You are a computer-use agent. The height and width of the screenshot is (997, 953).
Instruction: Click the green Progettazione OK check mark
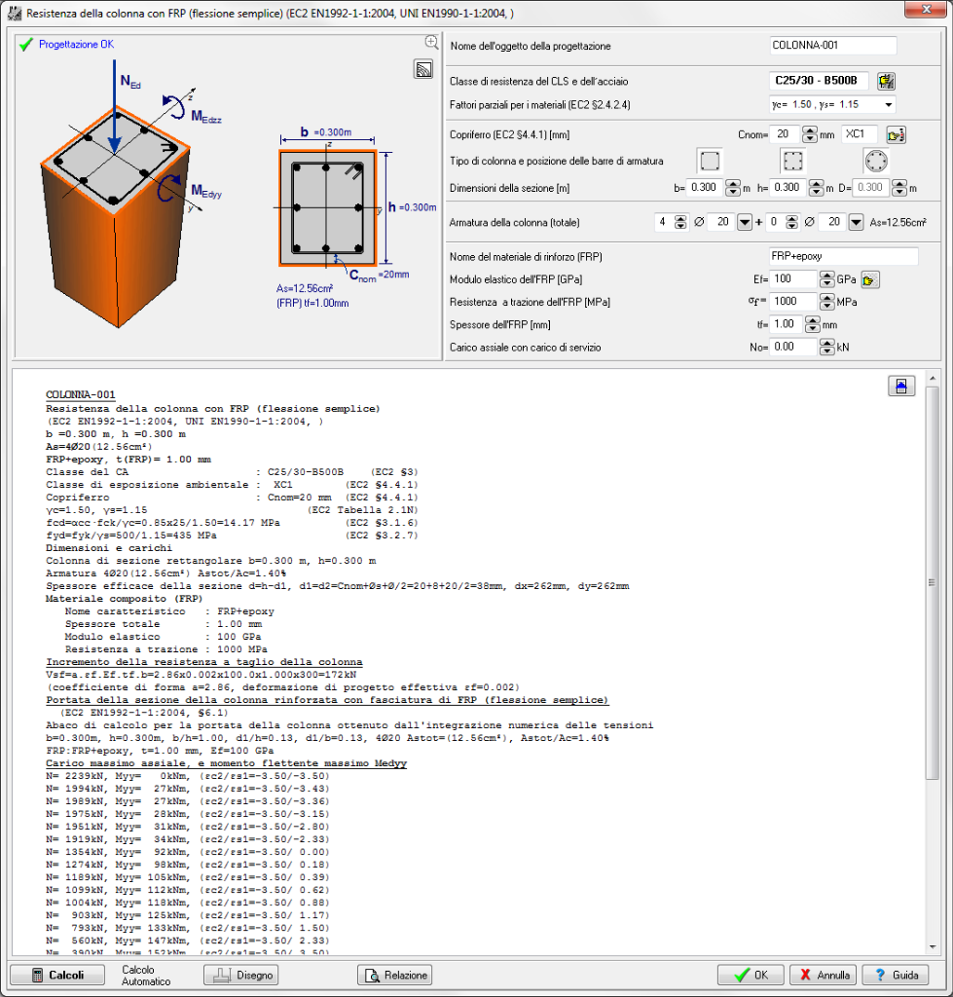26,45
